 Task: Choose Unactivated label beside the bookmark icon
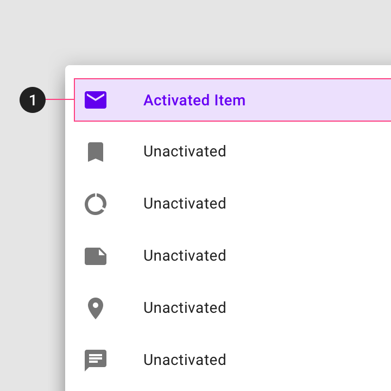click(185, 152)
